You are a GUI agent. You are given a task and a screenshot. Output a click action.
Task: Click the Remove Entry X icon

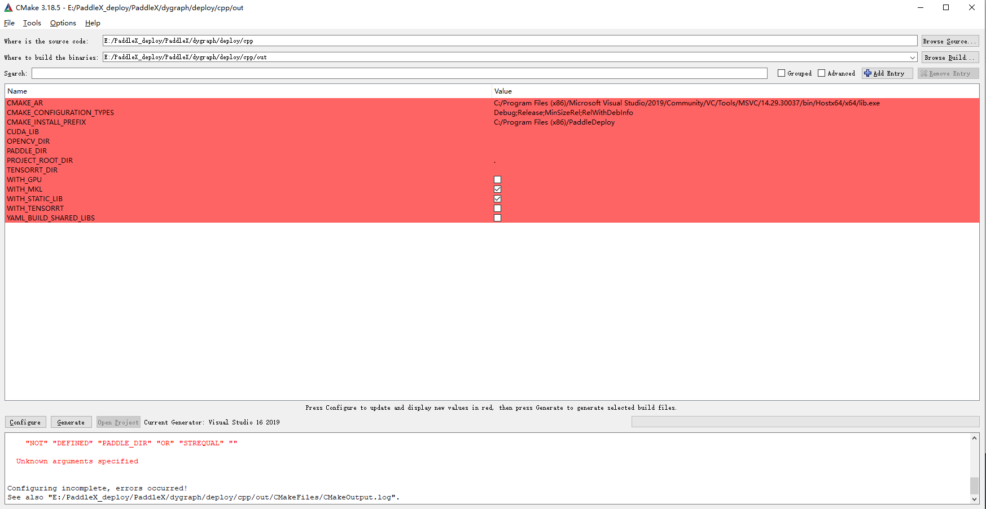[923, 73]
